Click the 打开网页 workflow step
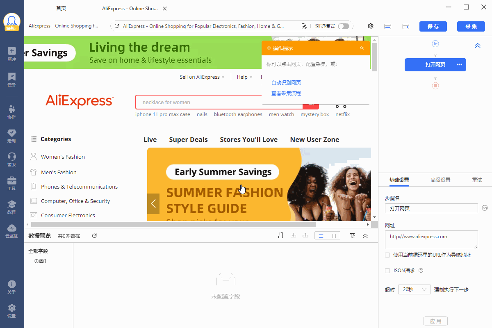This screenshot has height=328, width=492. pos(435,65)
